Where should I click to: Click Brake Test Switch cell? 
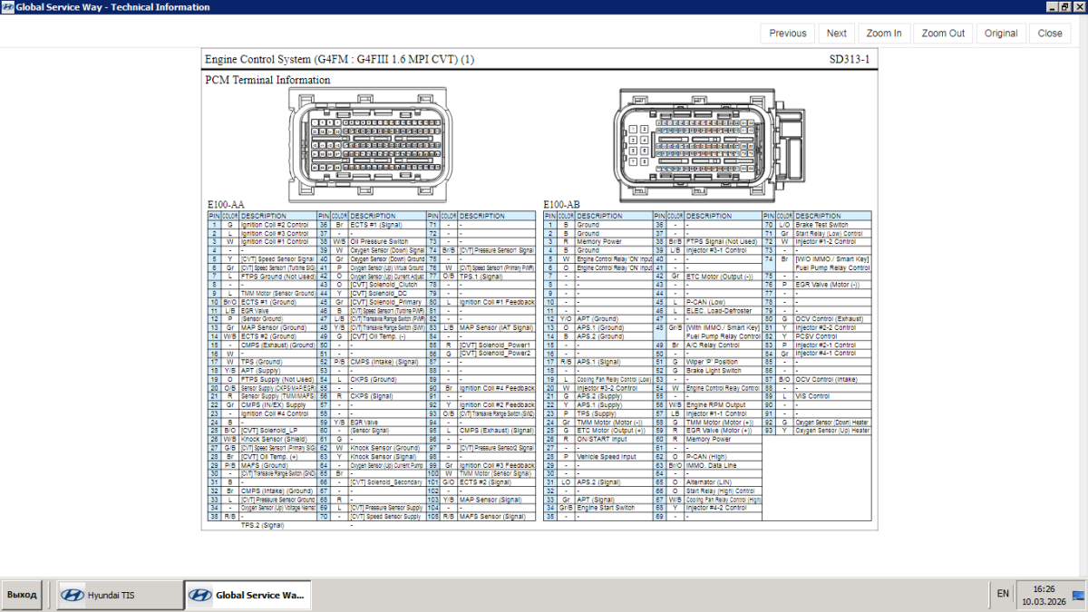click(x=833, y=224)
